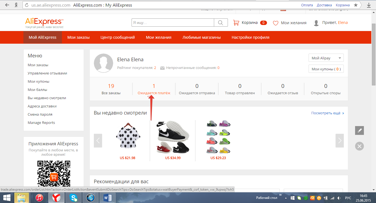376x203 pixels.
Task: Open File Explorer from taskbar
Action: (x=21, y=198)
